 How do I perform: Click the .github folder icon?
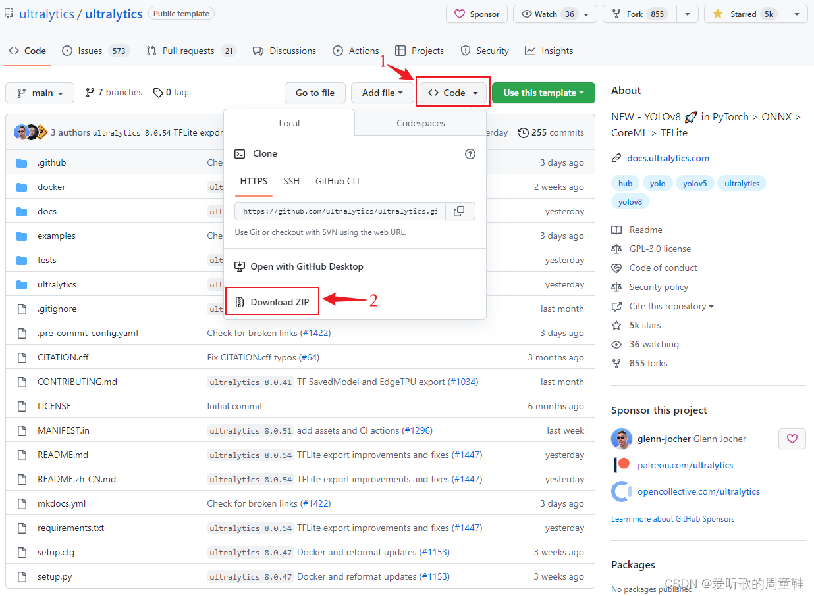click(x=22, y=162)
